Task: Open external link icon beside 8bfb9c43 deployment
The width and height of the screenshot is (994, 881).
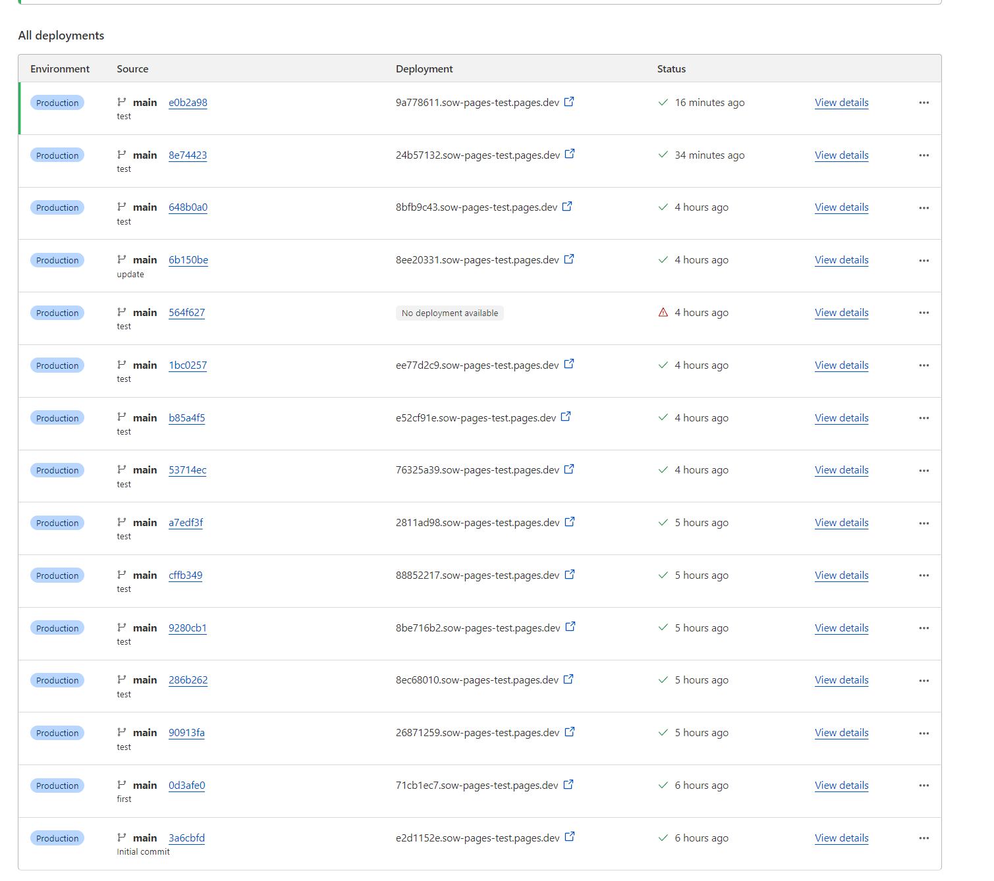Action: (x=567, y=206)
